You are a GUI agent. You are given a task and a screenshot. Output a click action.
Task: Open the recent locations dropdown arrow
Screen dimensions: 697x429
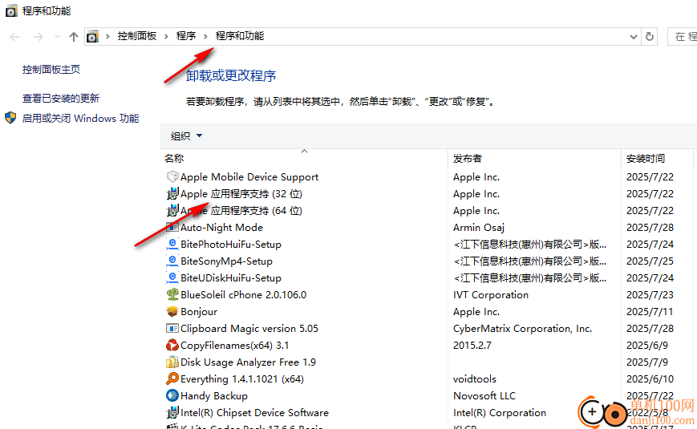(x=57, y=37)
